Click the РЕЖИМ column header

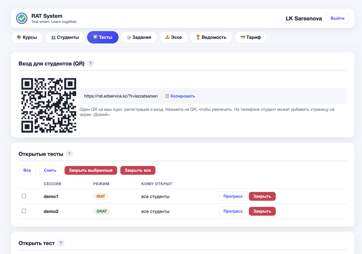(101, 184)
